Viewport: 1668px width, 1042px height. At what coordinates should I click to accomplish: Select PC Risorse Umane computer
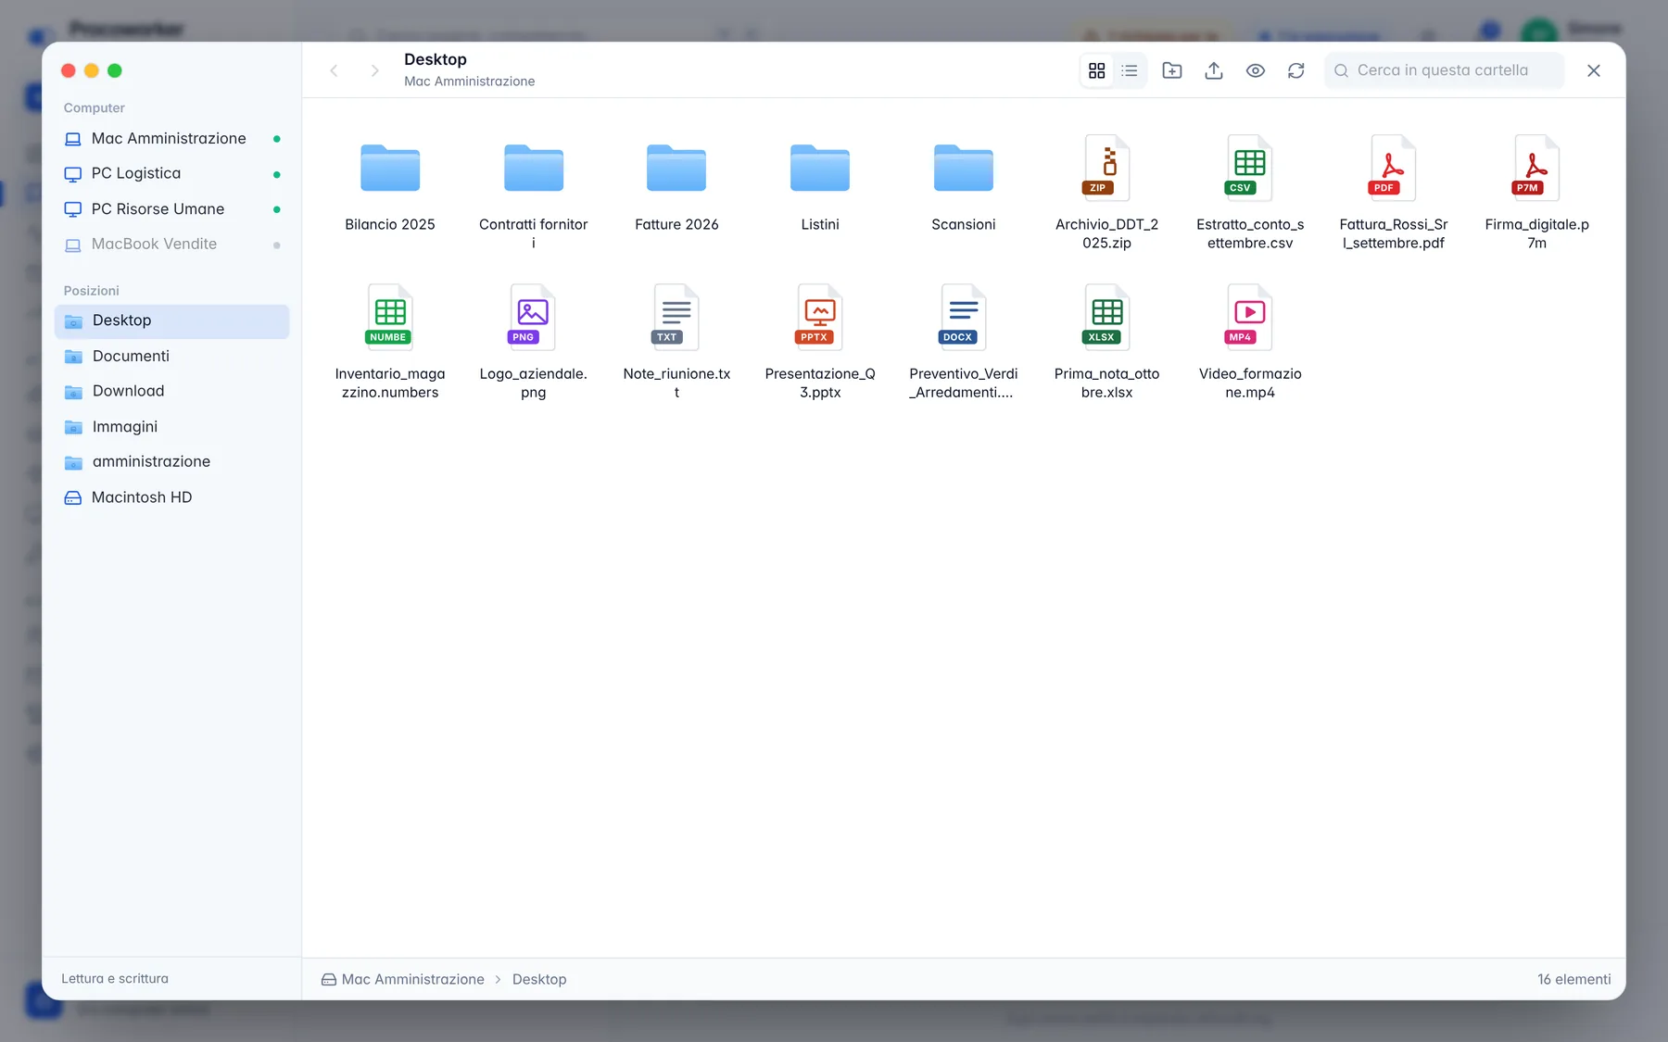click(x=172, y=209)
